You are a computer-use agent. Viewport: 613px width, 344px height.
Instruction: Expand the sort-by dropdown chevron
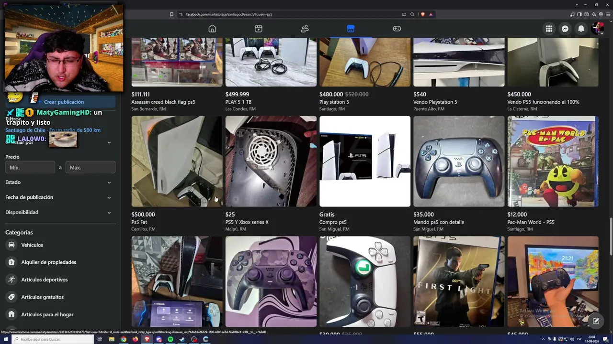click(x=109, y=142)
